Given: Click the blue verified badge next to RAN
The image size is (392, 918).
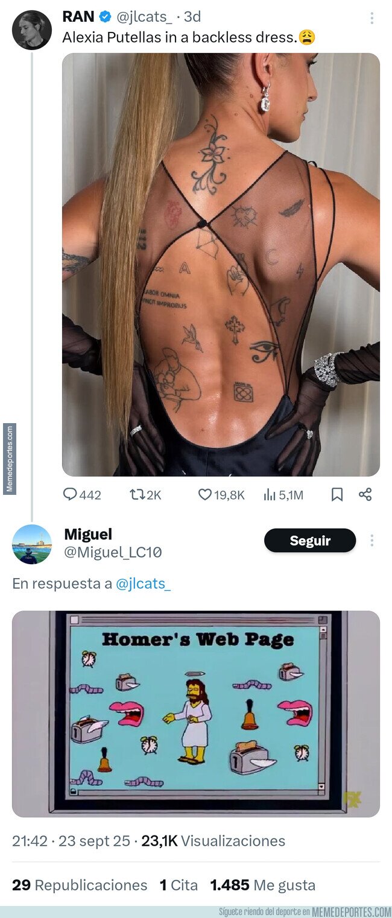Looking at the screenshot, I should tap(105, 17).
